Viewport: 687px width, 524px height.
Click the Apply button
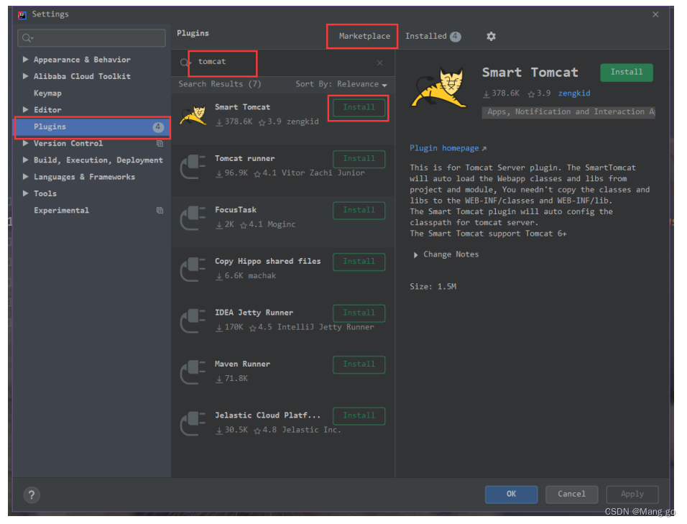[x=632, y=495]
